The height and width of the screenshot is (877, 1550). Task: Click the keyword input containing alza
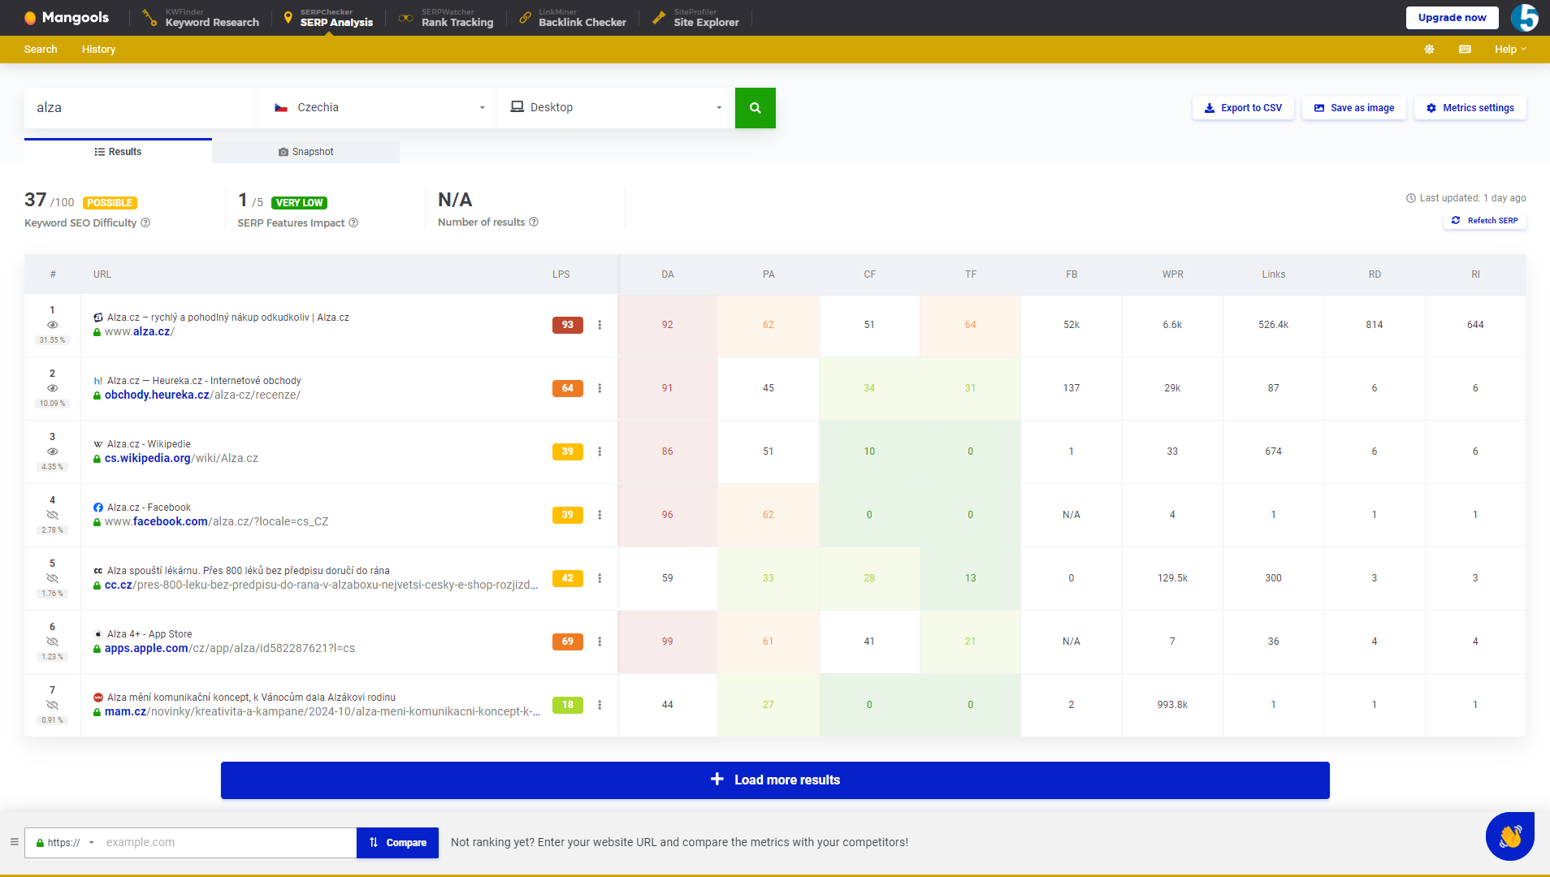141,108
